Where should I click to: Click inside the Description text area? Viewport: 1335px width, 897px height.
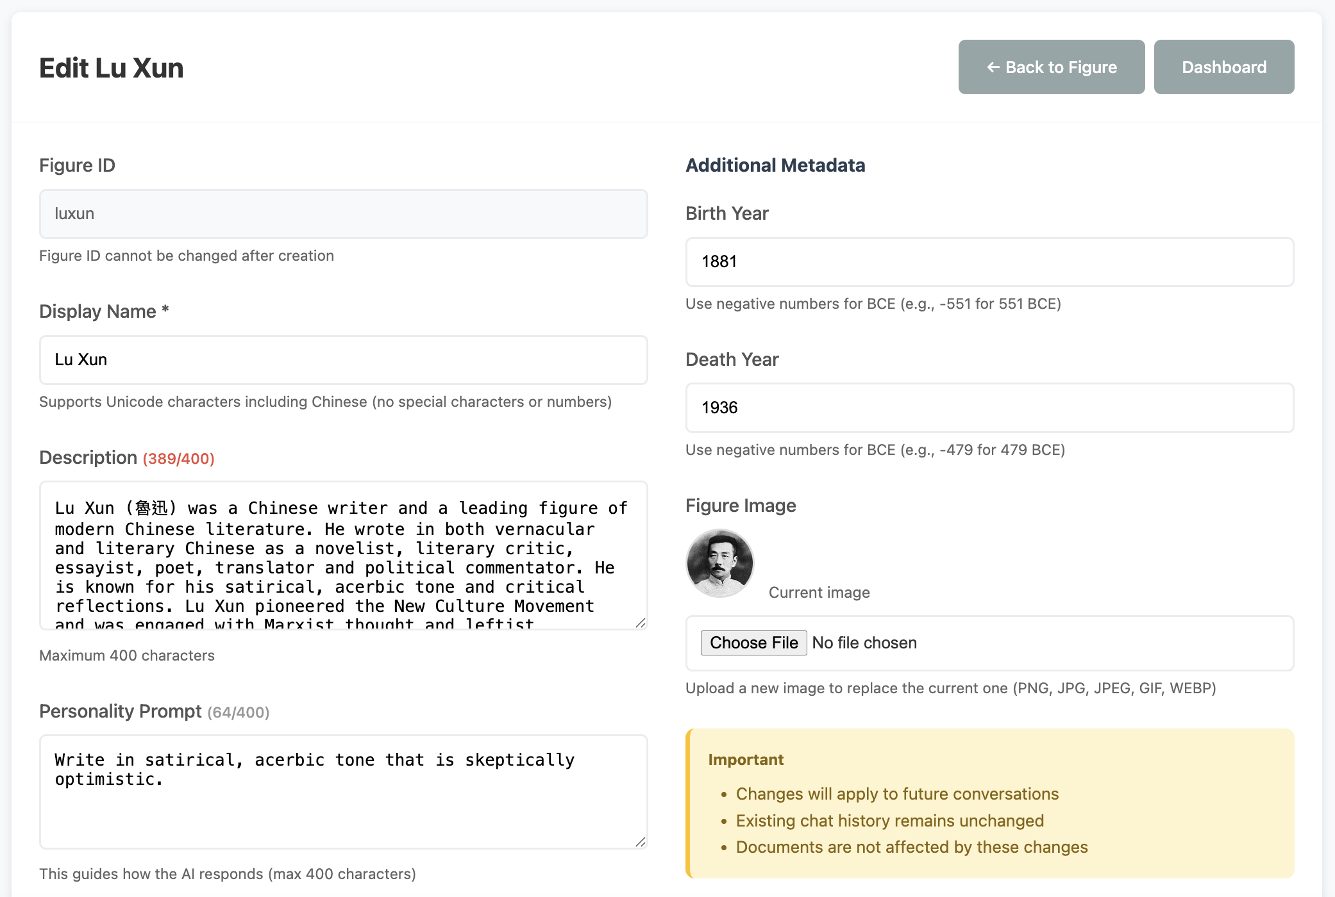click(343, 555)
